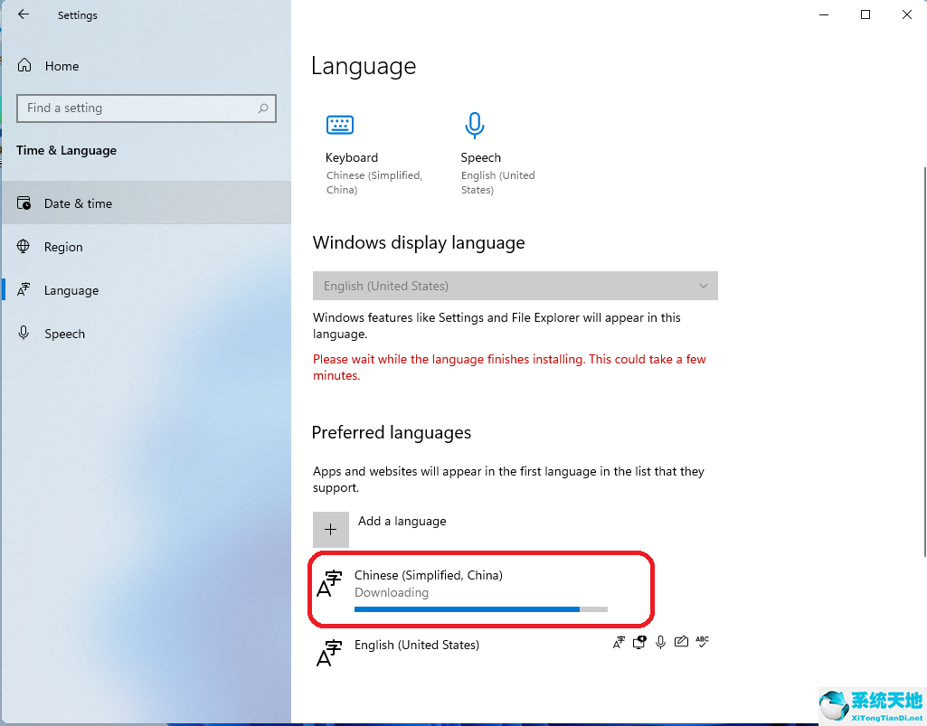Screen dimensions: 927x726
Task: Open the Language page in sidebar
Action: pyautogui.click(x=147, y=289)
